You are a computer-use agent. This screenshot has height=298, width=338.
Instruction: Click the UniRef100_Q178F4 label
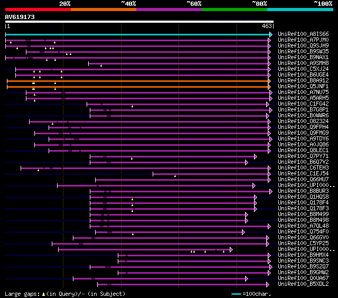pos(303,203)
